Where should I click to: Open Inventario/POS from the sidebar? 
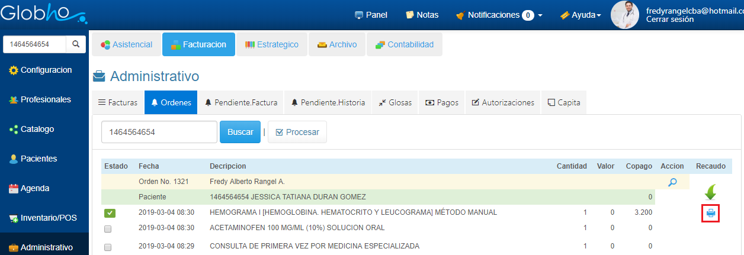pos(47,218)
